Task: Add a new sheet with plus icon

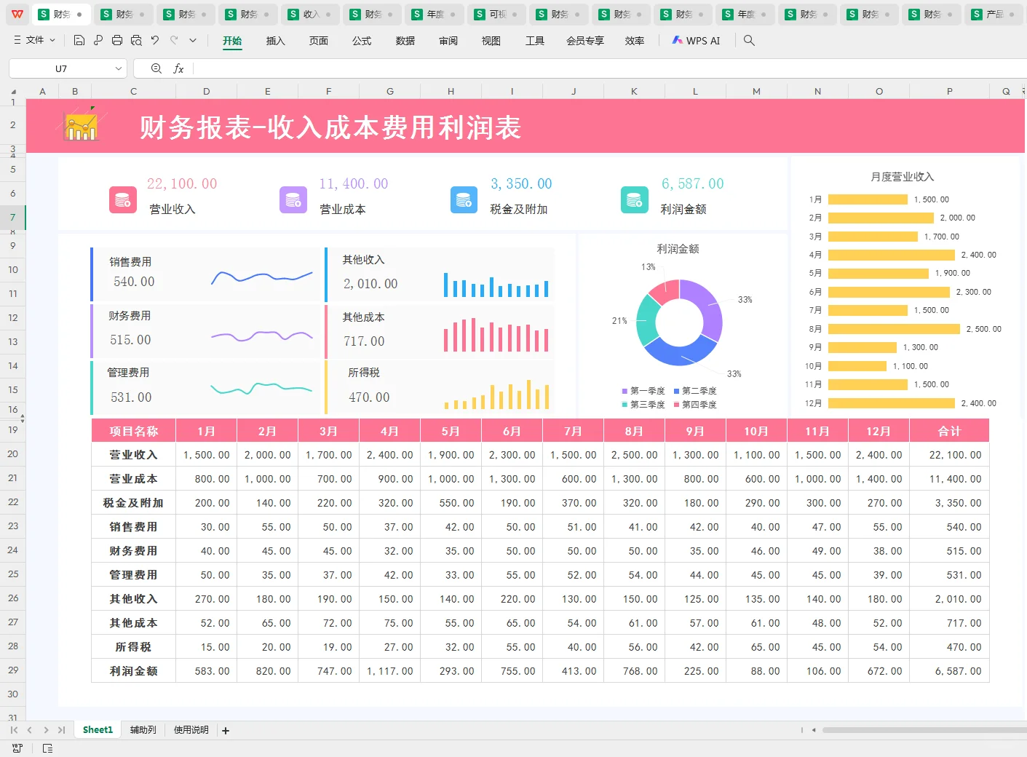Action: [x=226, y=731]
